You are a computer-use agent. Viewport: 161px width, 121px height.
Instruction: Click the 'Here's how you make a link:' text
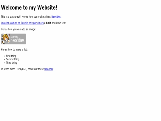[36, 17]
